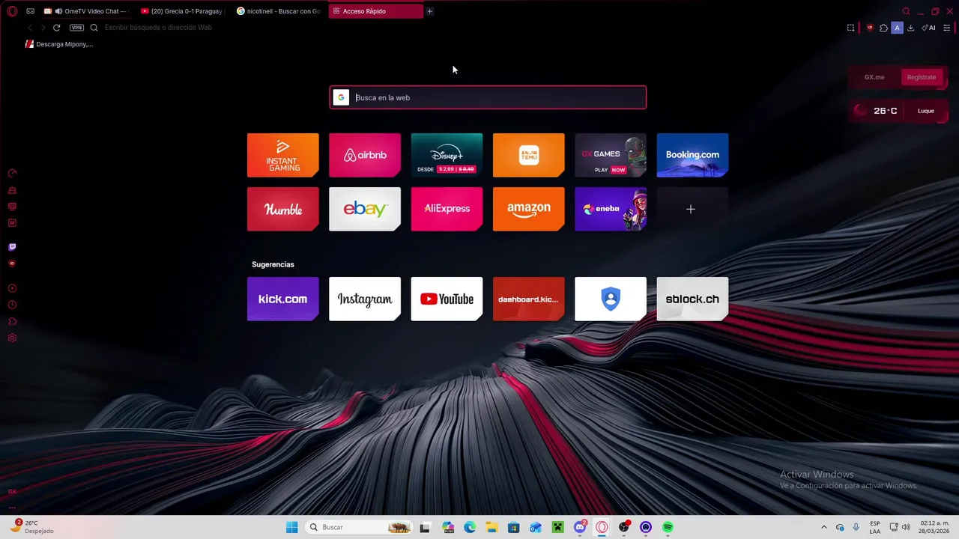This screenshot has height=539, width=959.
Task: Open the Eneba speed dial tile
Action: (x=611, y=209)
